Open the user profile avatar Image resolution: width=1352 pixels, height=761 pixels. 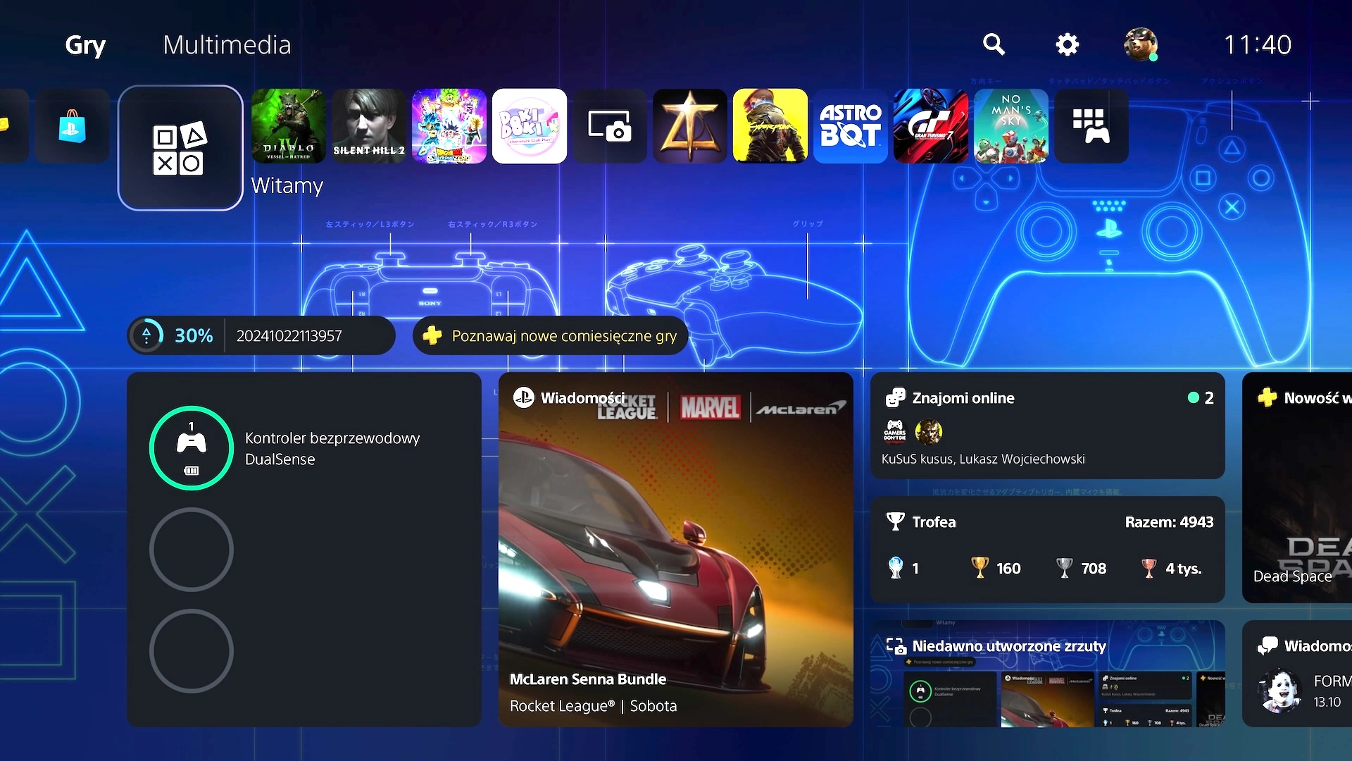tap(1141, 44)
